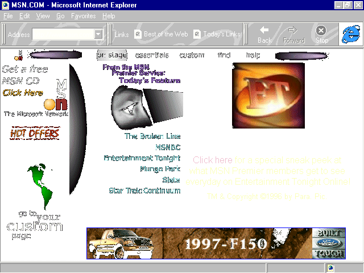This screenshot has width=364, height=273.
Task: Click the small MSN logo at top left
Action: [19, 55]
